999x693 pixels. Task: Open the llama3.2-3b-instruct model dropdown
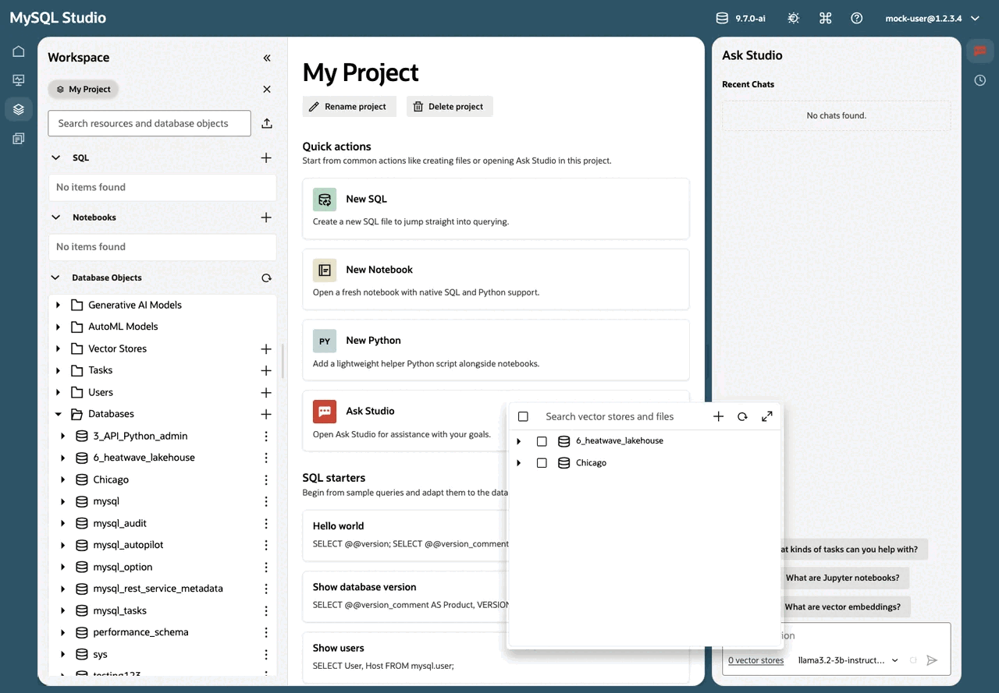click(848, 660)
